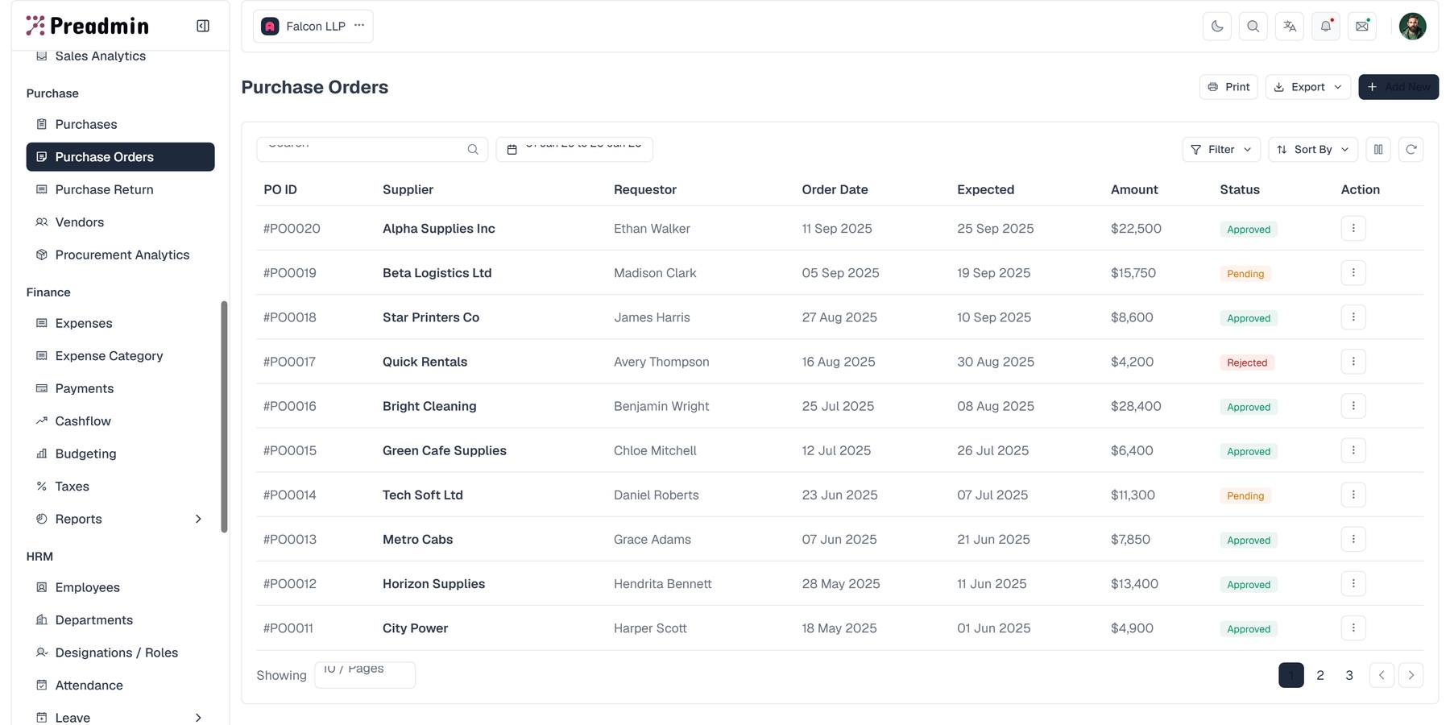Open the user profile avatar
The height and width of the screenshot is (725, 1450).
1412,26
